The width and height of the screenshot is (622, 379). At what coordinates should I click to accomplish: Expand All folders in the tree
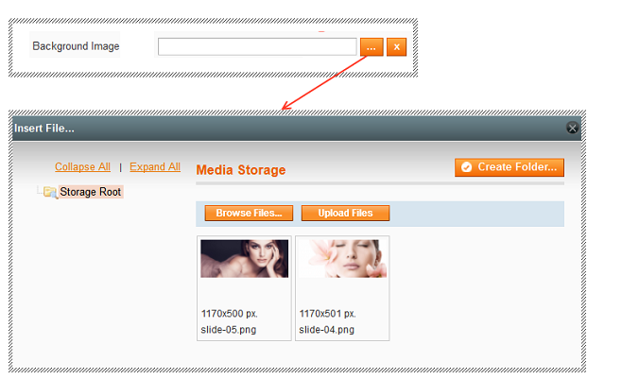tap(155, 167)
